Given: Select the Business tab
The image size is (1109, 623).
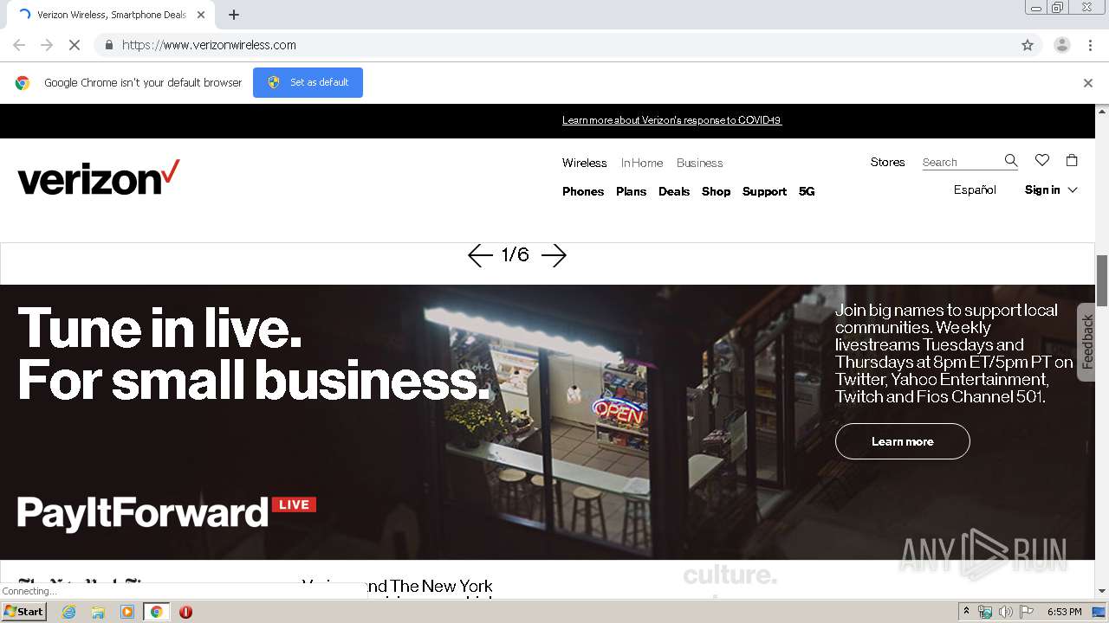Looking at the screenshot, I should coord(699,163).
